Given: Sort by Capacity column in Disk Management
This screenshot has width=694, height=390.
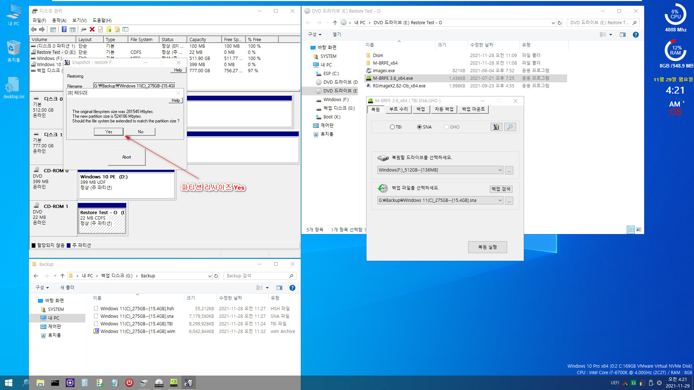Looking at the screenshot, I should pos(204,39).
